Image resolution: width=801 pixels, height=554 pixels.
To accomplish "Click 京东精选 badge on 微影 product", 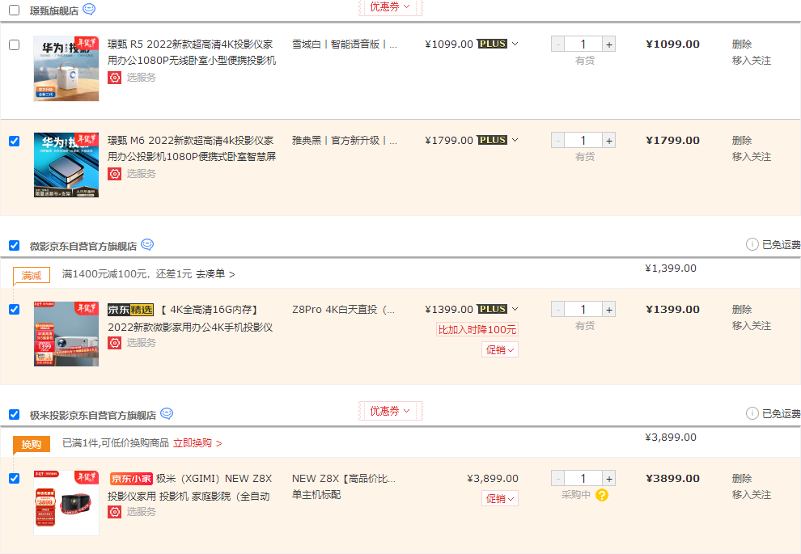I will coord(130,310).
